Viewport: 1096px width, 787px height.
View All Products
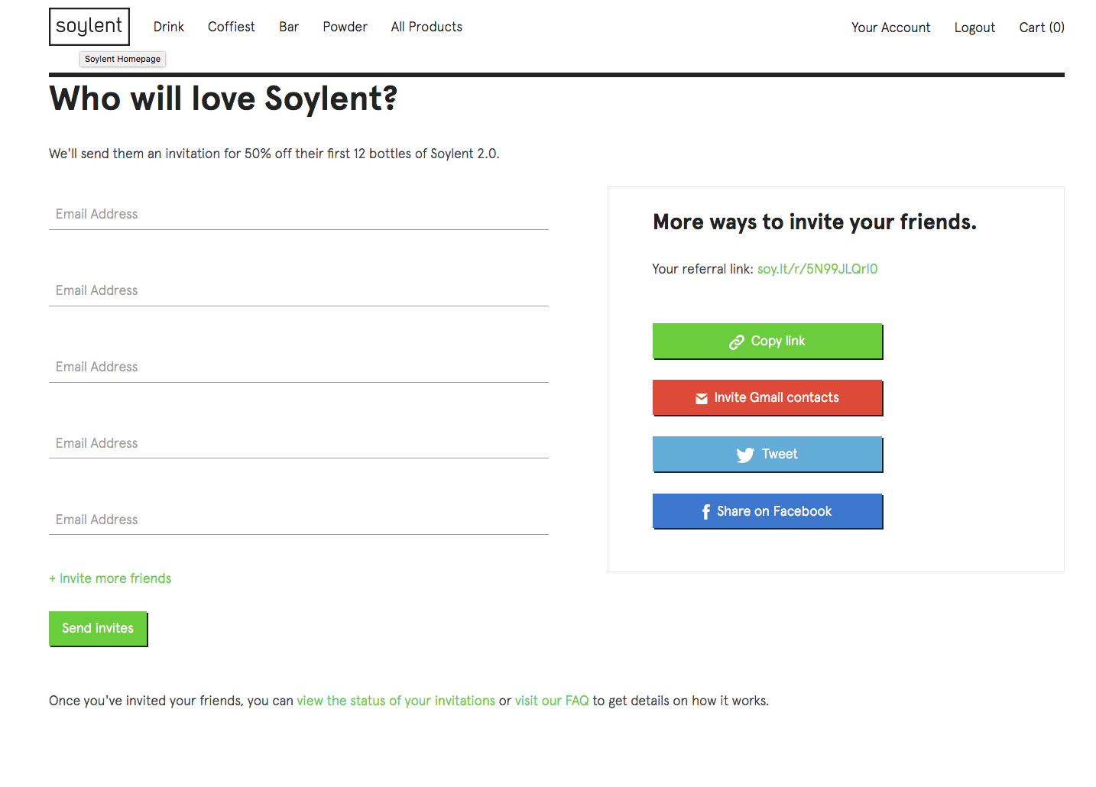426,27
